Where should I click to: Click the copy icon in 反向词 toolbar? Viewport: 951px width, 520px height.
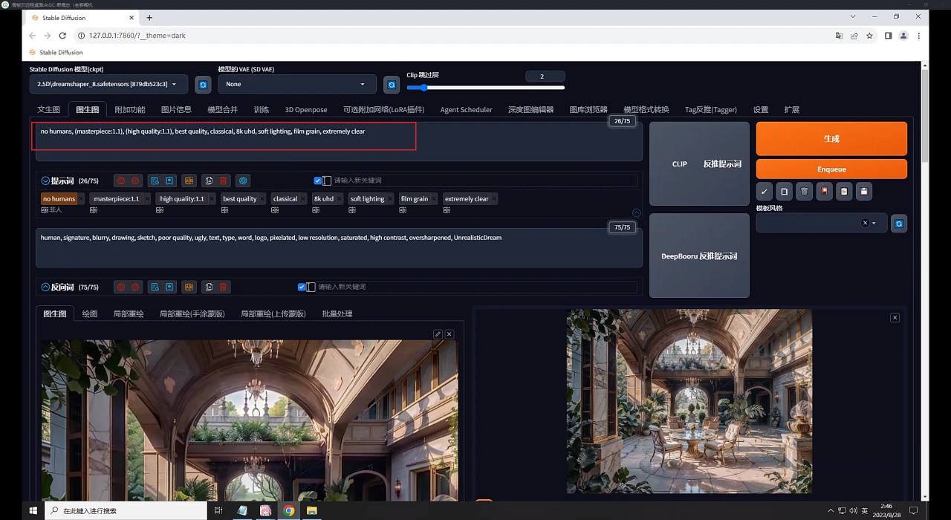tap(209, 287)
